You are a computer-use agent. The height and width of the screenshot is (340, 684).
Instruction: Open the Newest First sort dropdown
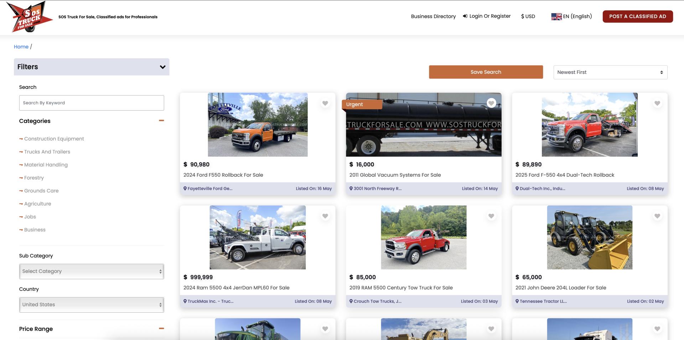tap(610, 72)
